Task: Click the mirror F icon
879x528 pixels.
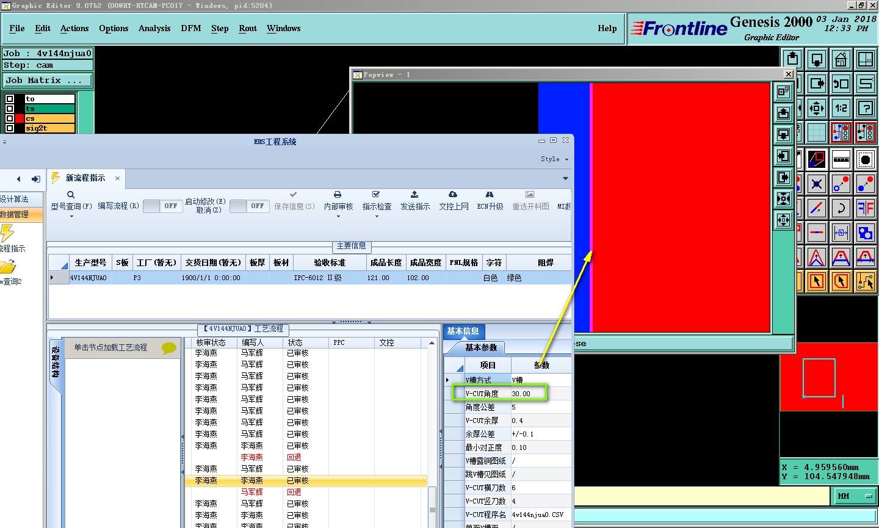Action: pyautogui.click(x=866, y=208)
